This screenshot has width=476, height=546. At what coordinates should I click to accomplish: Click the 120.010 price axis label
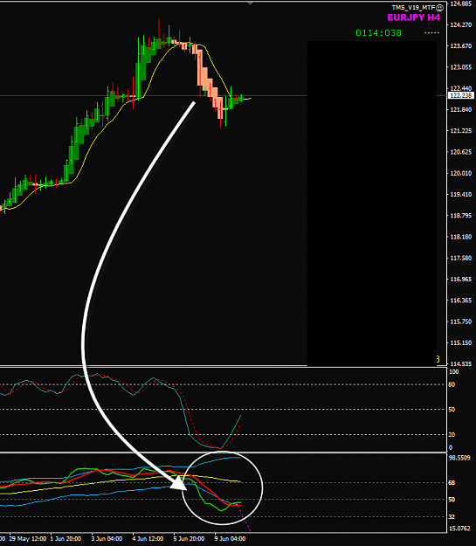(460, 174)
